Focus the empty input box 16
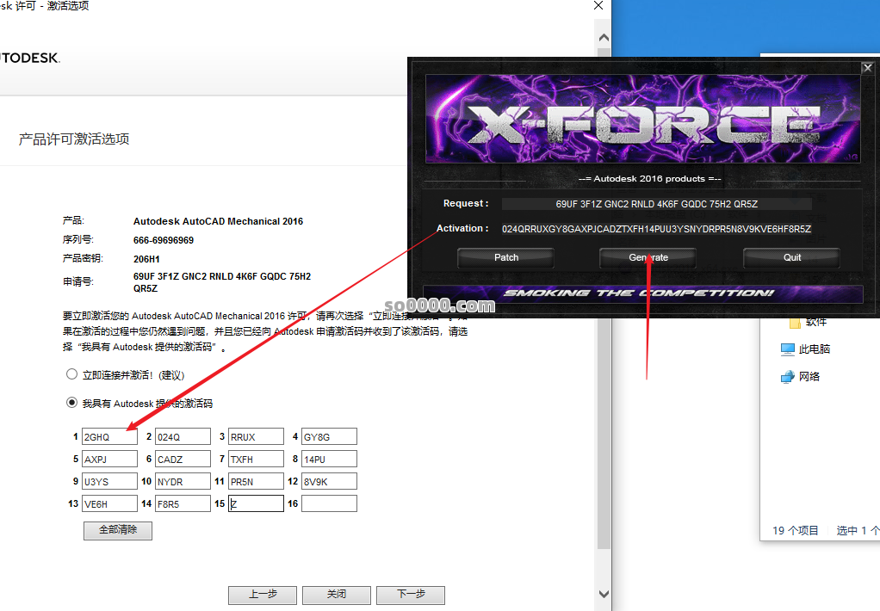 coord(329,504)
